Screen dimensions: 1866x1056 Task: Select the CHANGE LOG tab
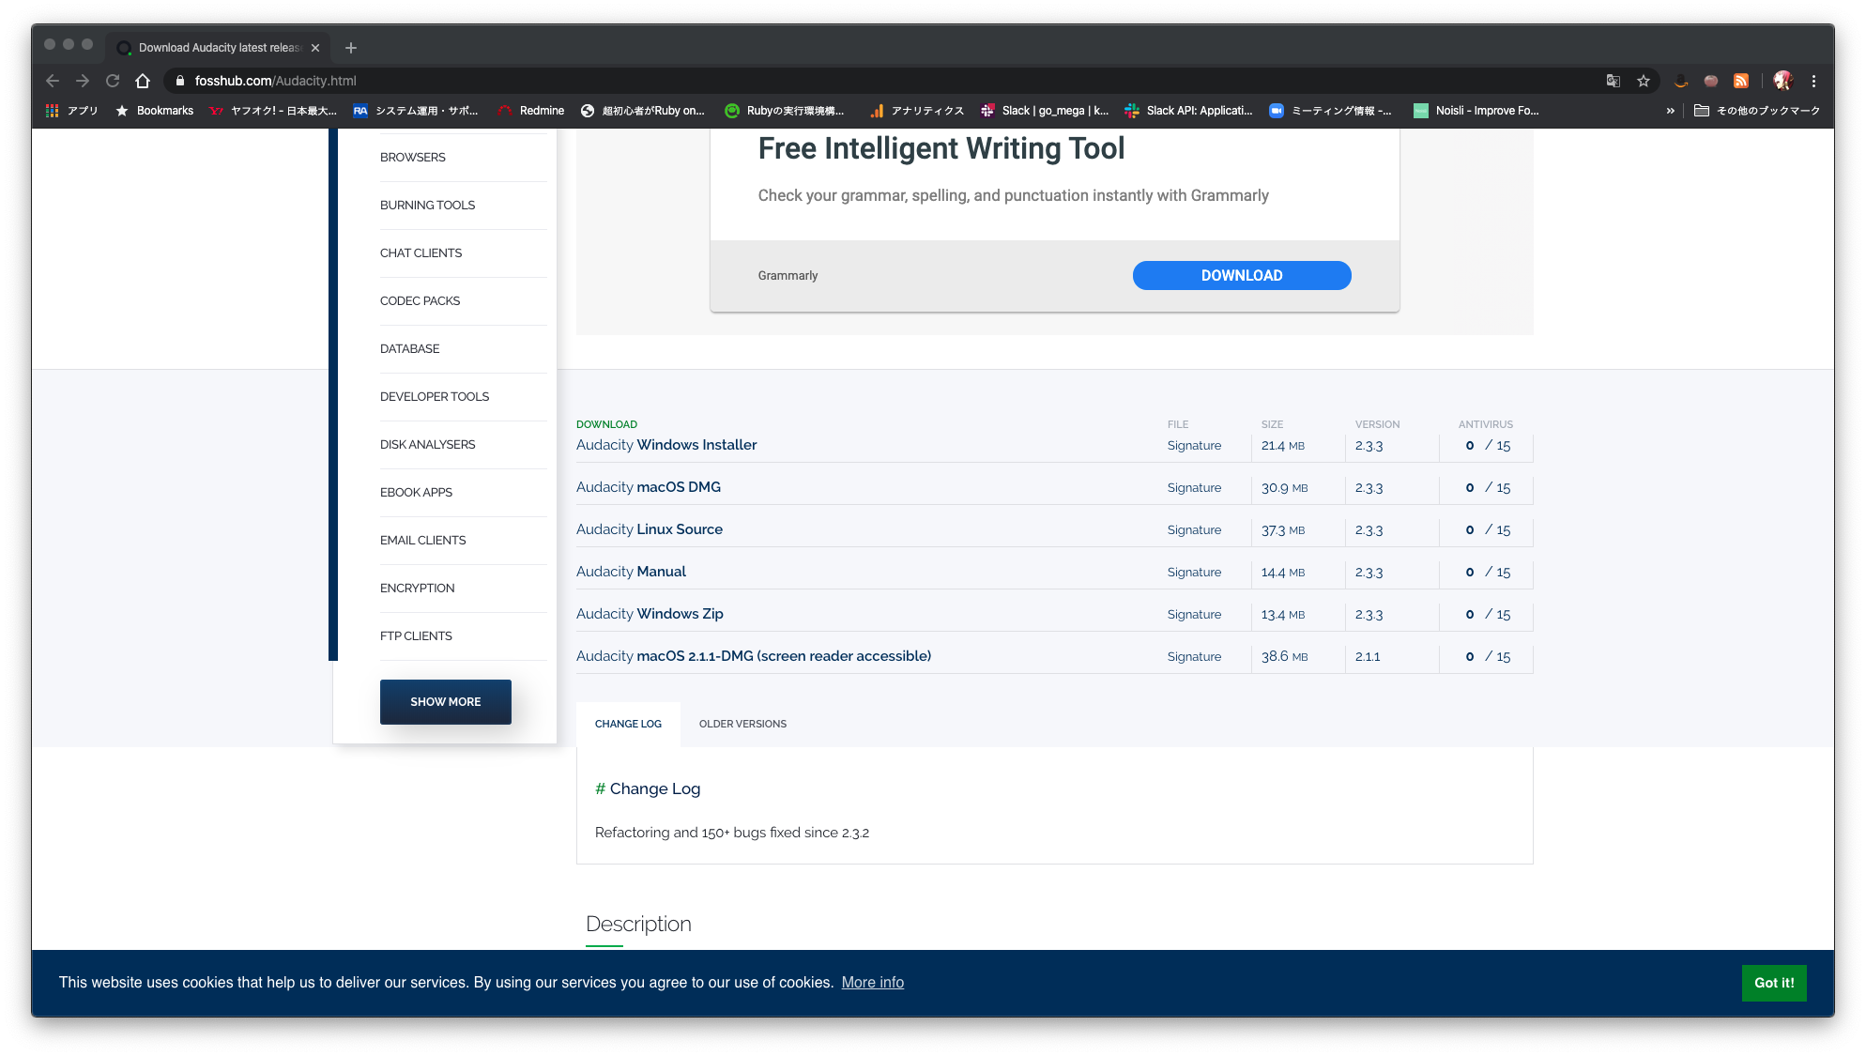(x=628, y=724)
